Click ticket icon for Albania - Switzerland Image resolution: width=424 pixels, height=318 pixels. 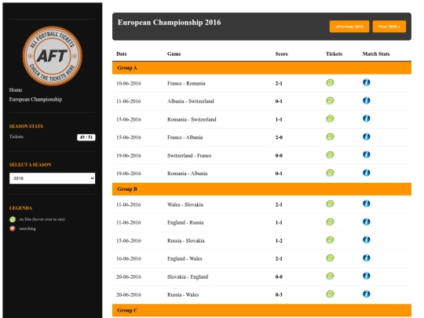[x=330, y=101]
